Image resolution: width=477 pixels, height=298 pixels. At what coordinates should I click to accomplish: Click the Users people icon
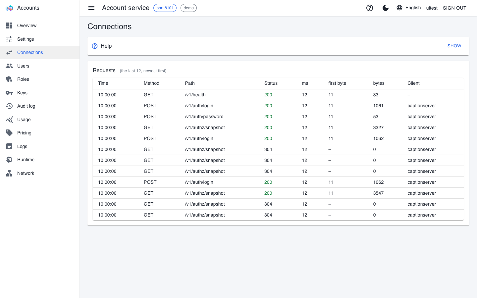click(9, 66)
